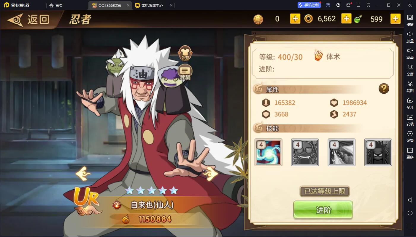The height and width of the screenshot is (237, 416).
Task: Click the 手机控制 phone control button
Action: pos(309,5)
